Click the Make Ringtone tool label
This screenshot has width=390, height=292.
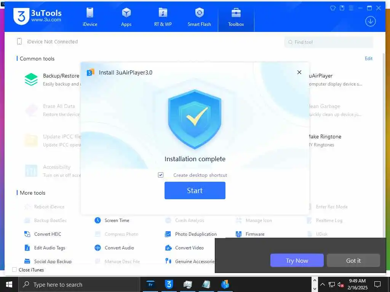click(x=325, y=136)
